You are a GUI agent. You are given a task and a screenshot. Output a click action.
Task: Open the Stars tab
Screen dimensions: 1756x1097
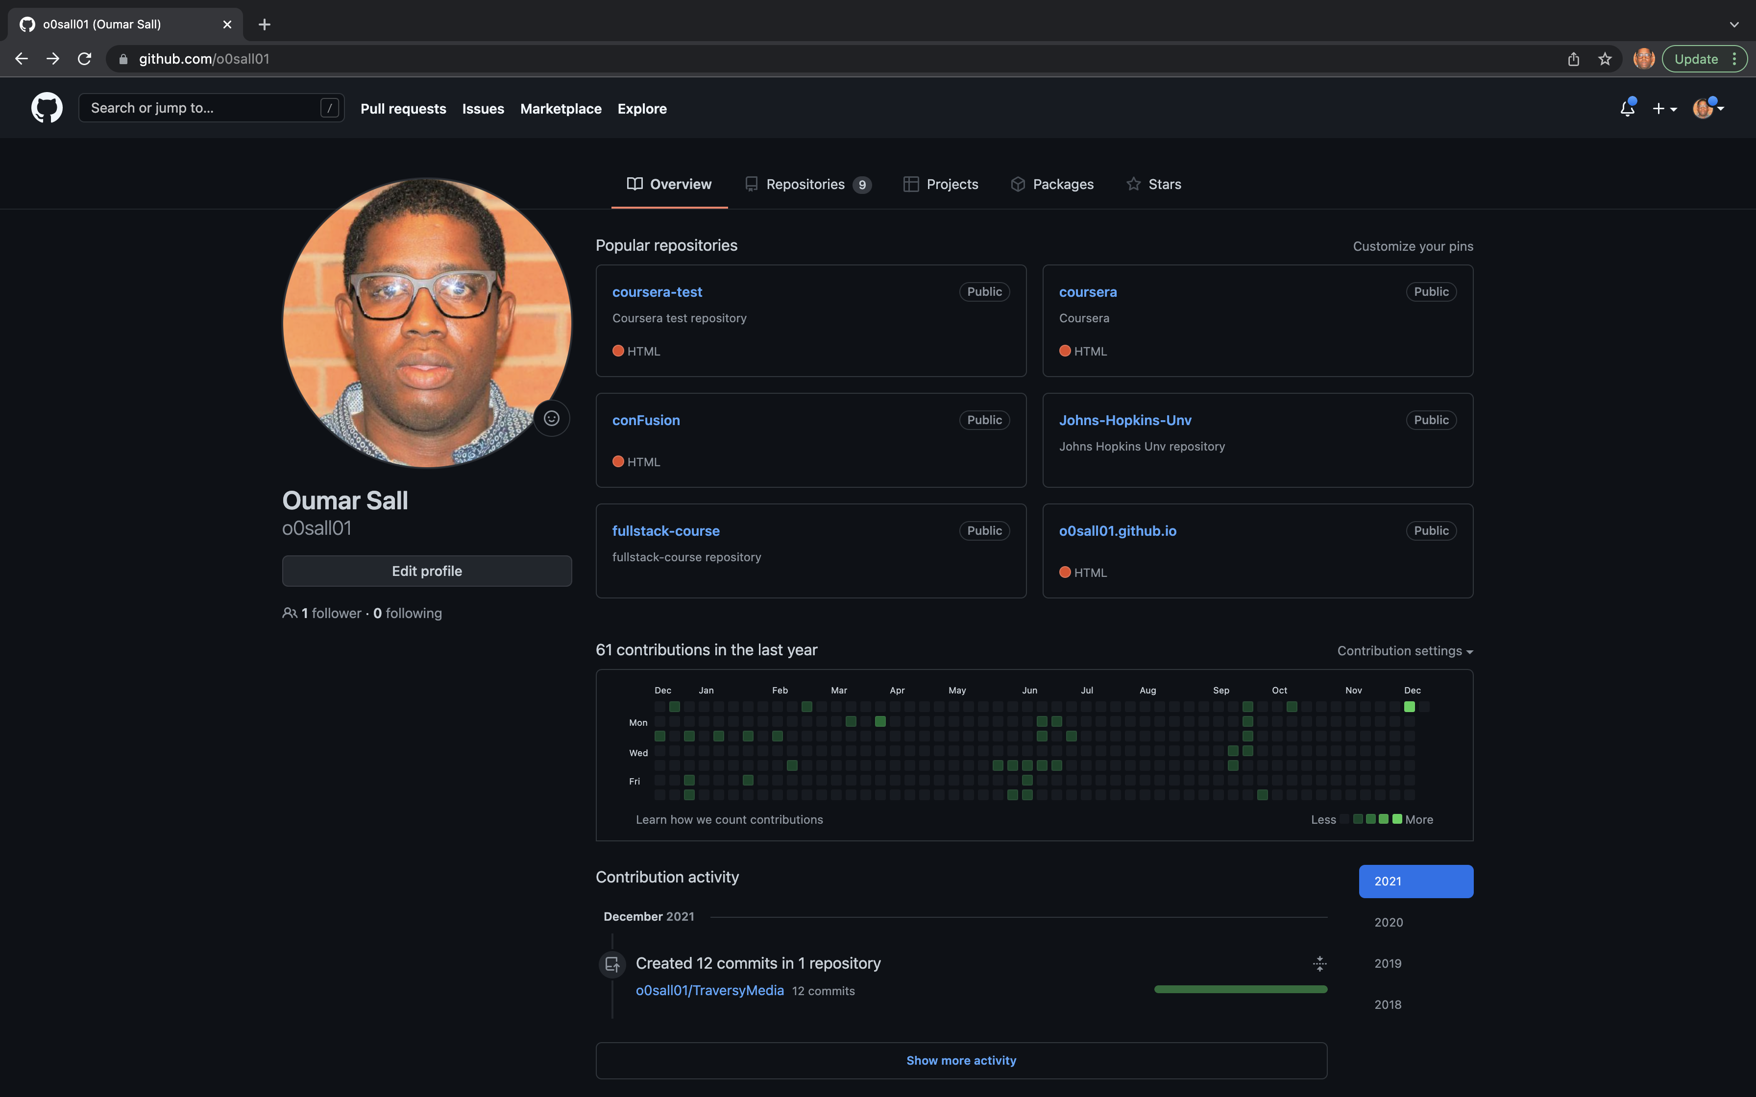1154,184
